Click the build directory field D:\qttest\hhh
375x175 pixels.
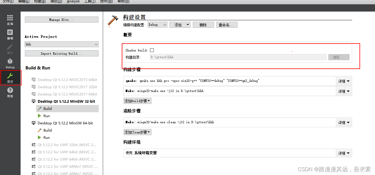coord(238,57)
